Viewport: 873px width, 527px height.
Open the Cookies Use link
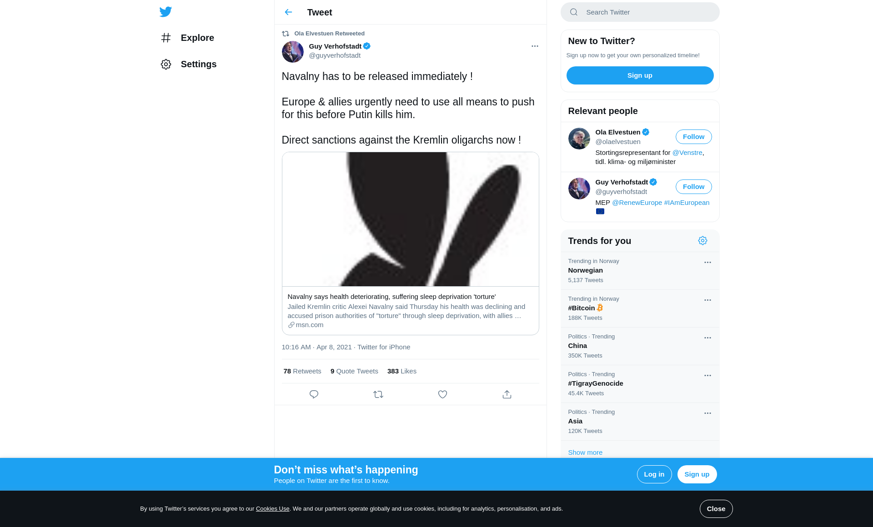point(272,509)
